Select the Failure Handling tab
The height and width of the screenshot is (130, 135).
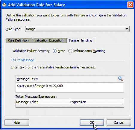(81, 40)
